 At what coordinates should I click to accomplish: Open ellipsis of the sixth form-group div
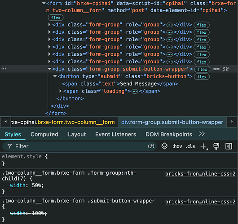point(170,62)
